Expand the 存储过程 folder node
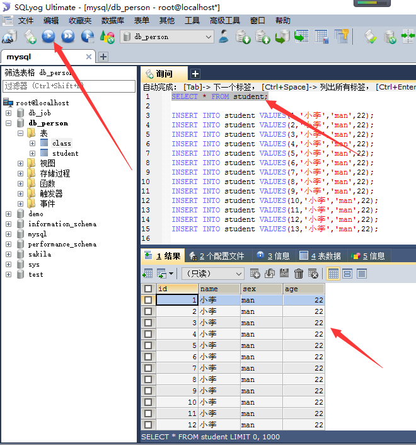 20,174
